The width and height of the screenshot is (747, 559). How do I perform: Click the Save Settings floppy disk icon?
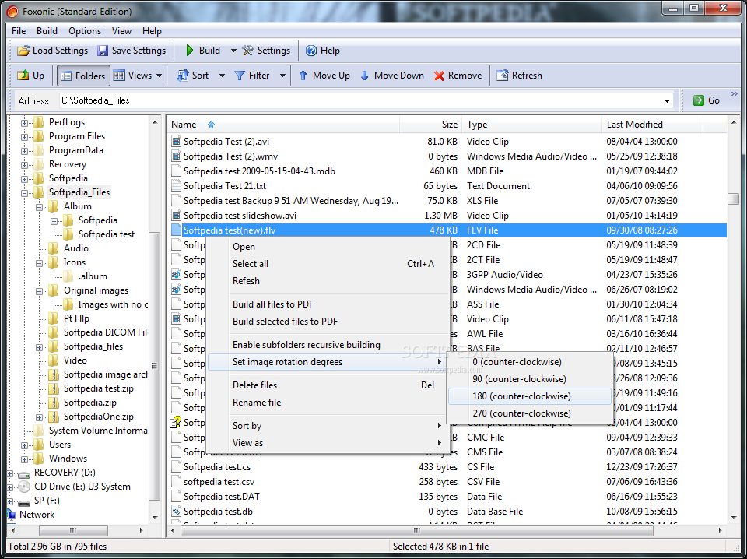coord(103,51)
